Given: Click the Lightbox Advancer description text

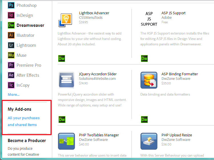Looking at the screenshot, I should tap(90, 39).
